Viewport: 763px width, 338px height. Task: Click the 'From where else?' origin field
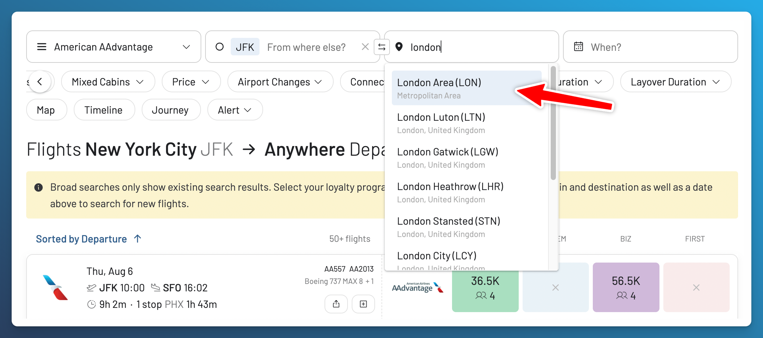point(306,47)
